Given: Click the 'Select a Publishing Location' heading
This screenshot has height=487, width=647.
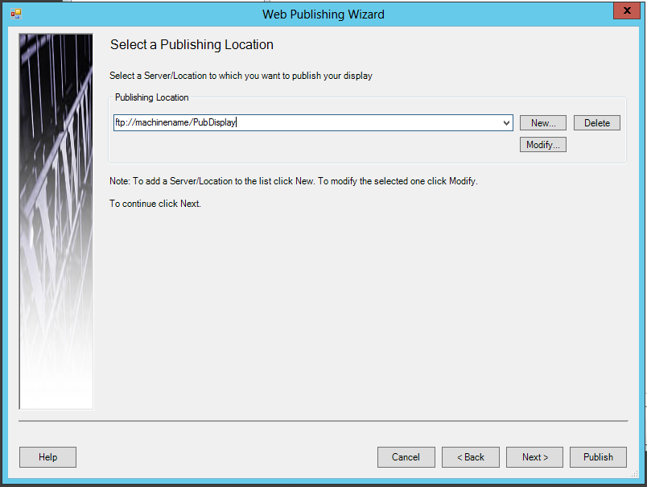Looking at the screenshot, I should click(x=192, y=45).
